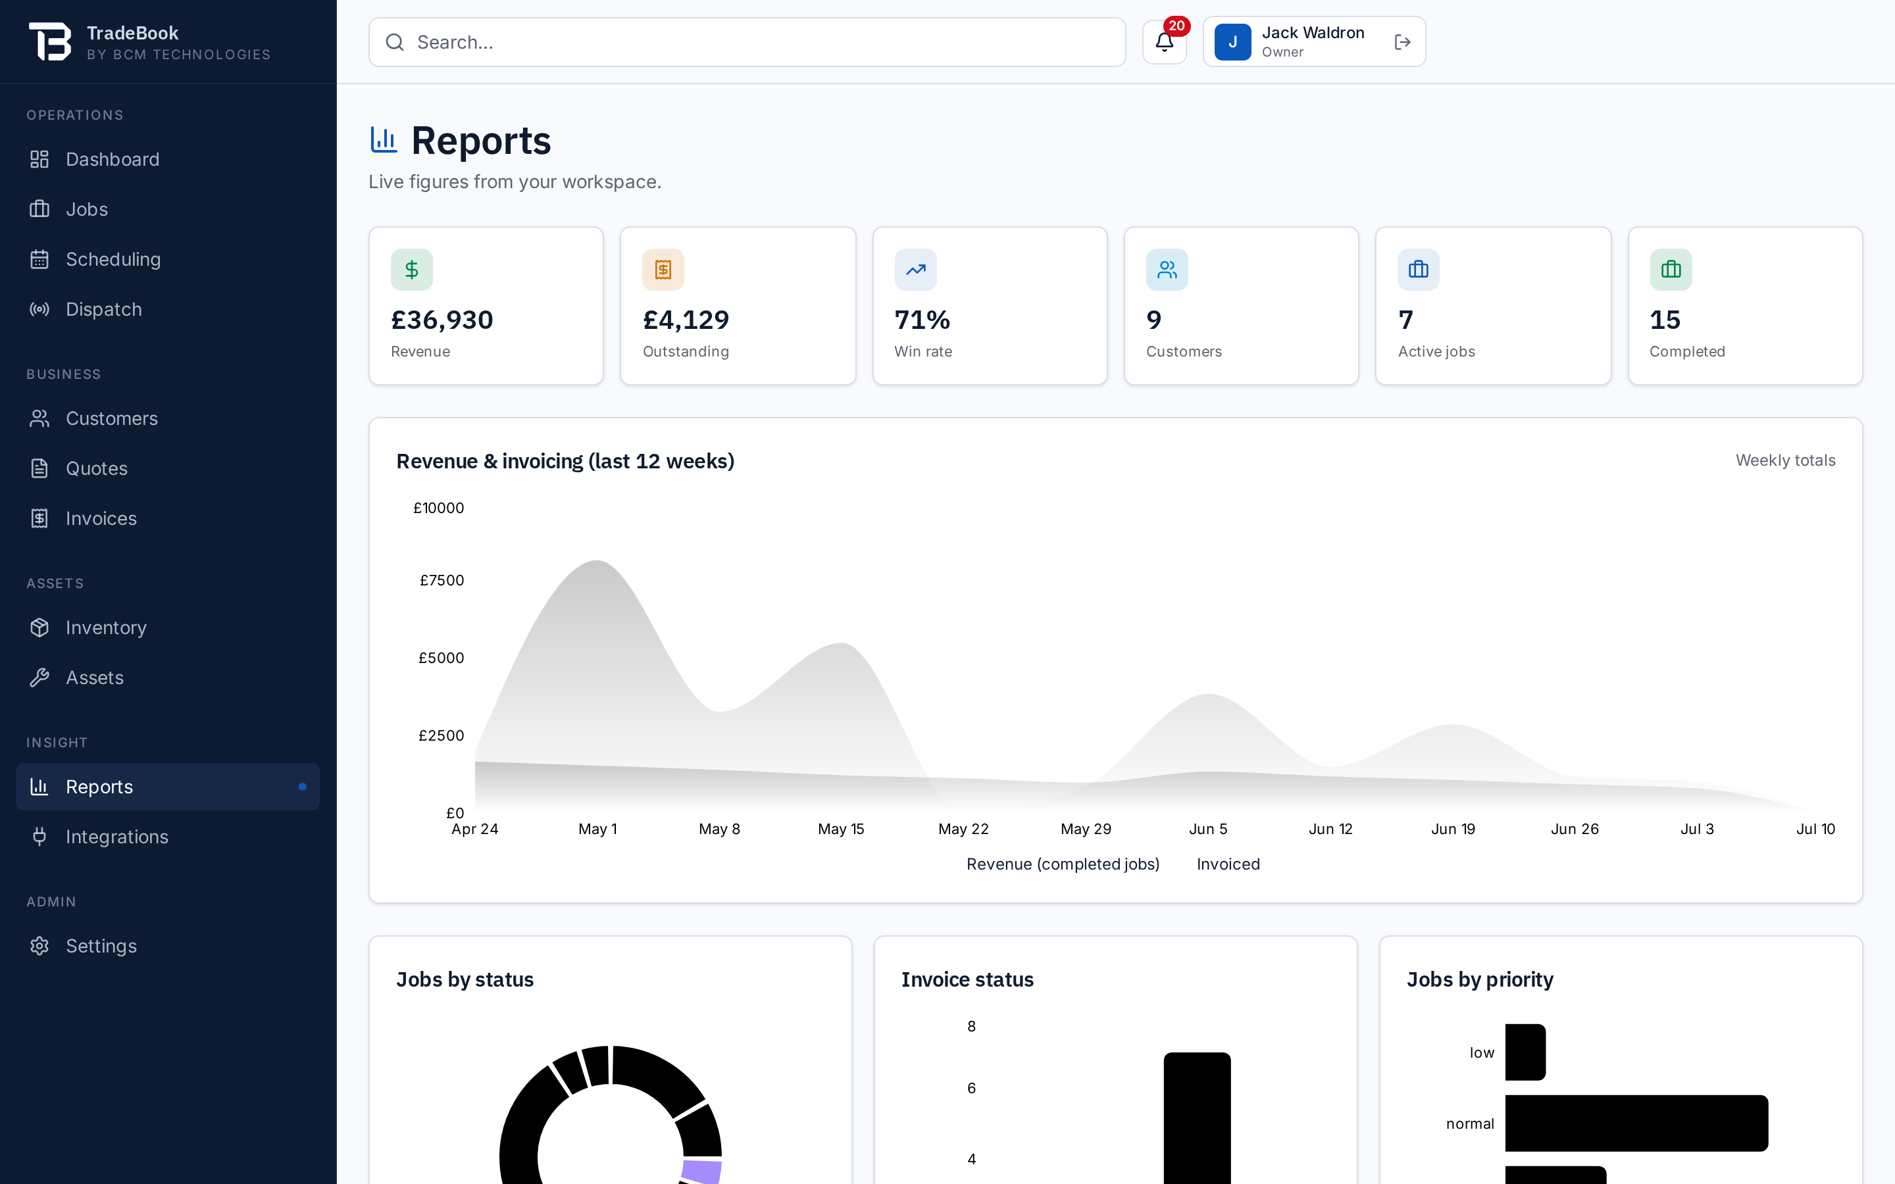Viewport: 1895px width, 1184px height.
Task: Click the purple donut chart segment
Action: click(x=701, y=1172)
